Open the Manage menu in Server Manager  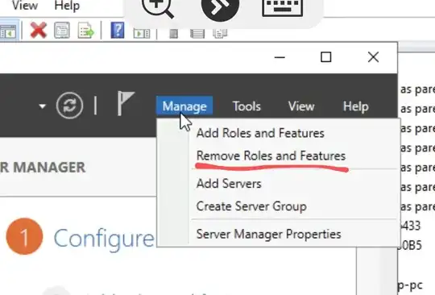[184, 106]
